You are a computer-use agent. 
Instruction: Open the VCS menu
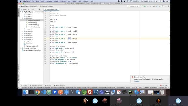(x=79, y=1)
